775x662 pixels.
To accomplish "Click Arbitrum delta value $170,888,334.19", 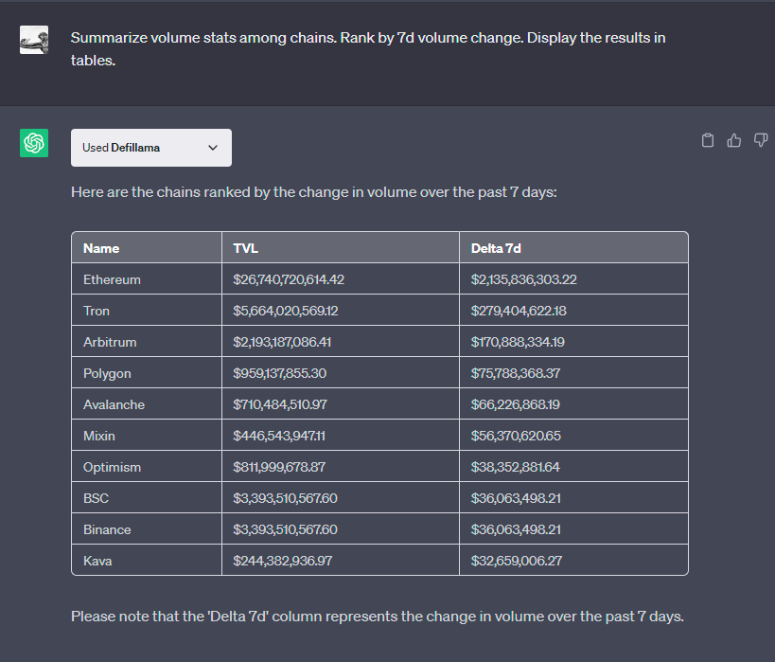I will pos(518,342).
